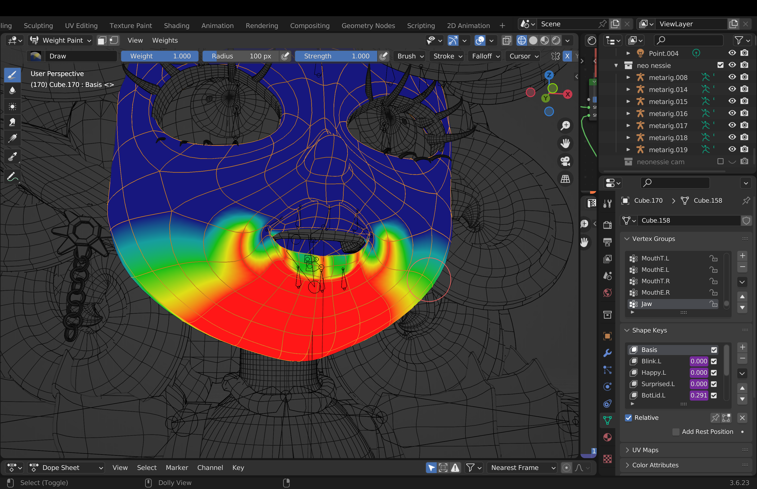Add a new vertex group
Image resolution: width=757 pixels, height=489 pixels.
(742, 256)
